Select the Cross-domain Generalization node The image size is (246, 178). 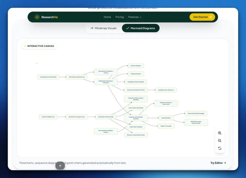pyautogui.click(x=136, y=108)
